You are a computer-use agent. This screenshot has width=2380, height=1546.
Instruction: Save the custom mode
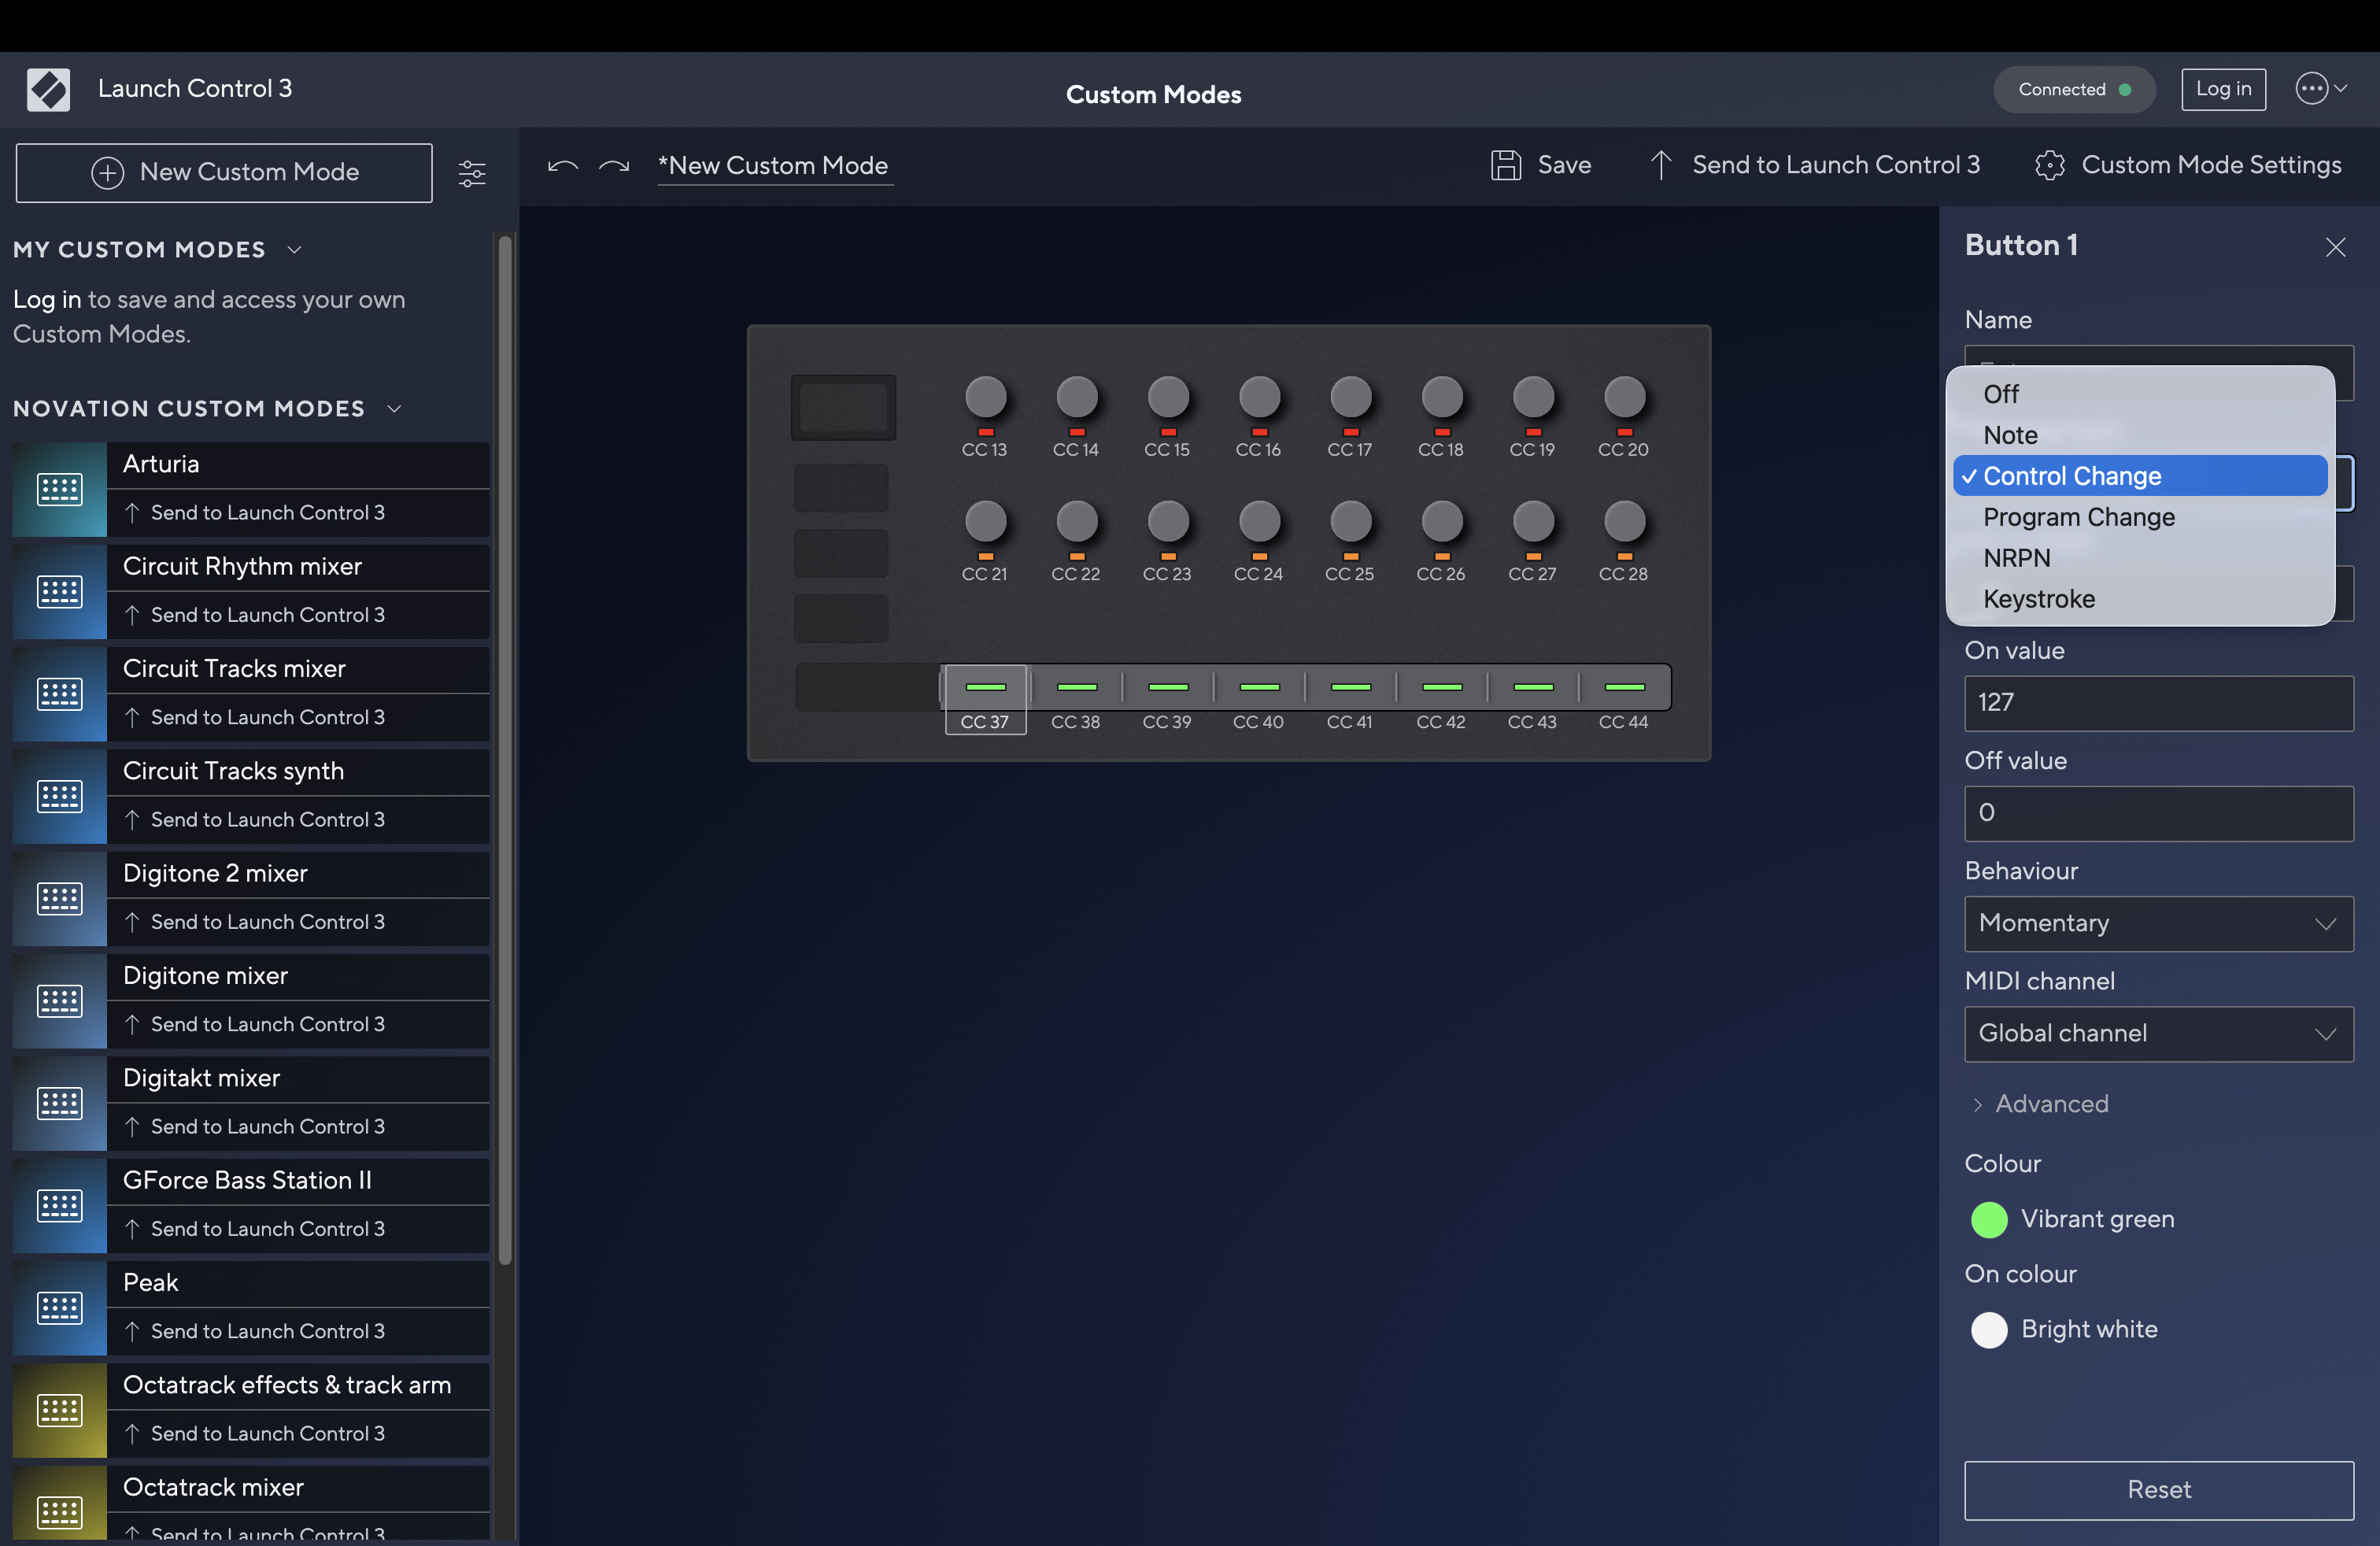tap(1541, 165)
